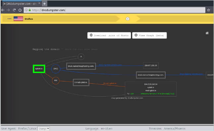Click the green padlock security icon

click(30, 10)
